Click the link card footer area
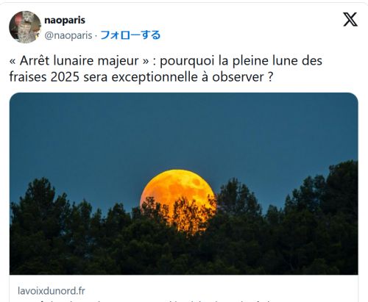 [x=184, y=288]
